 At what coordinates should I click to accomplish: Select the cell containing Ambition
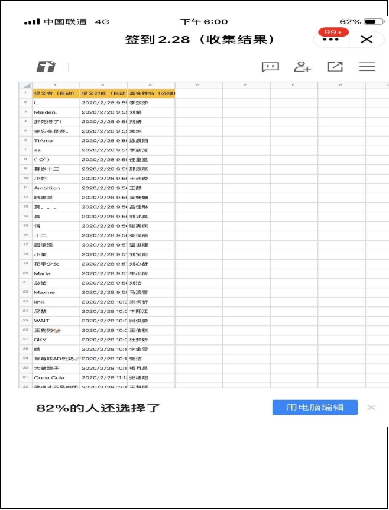point(56,188)
